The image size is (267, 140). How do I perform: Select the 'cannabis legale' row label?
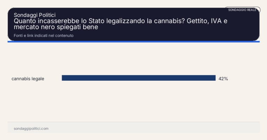pos(28,79)
